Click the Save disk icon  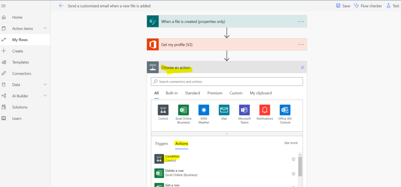(338, 5)
